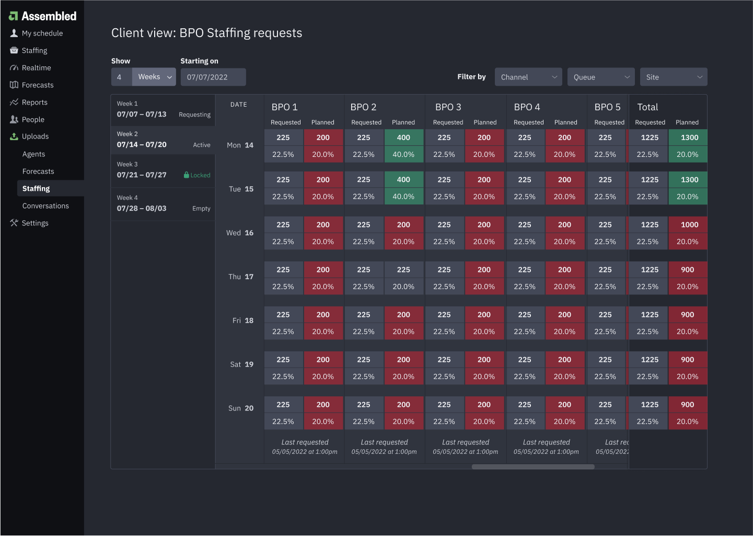This screenshot has height=536, width=753.
Task: Click the Staffing inbox icon in sidebar
Action: (14, 50)
